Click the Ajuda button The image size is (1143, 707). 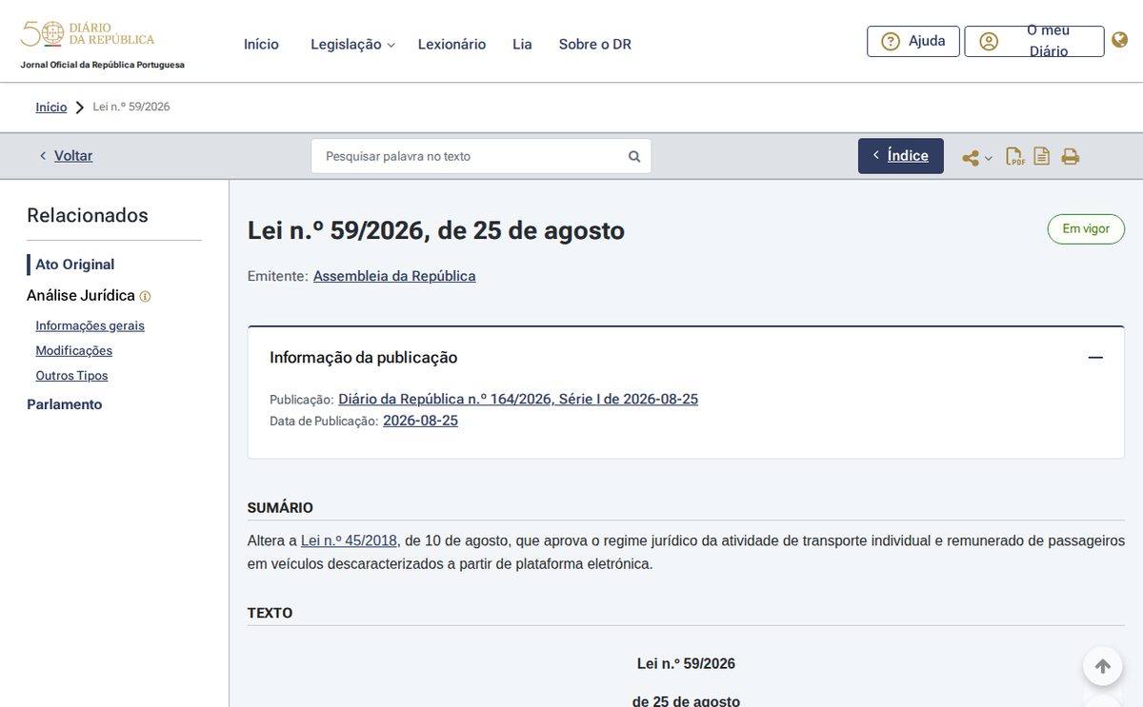pyautogui.click(x=913, y=41)
